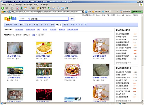The height and width of the screenshot is (105, 144).
Task: Click the Daum toolbar 검색 search icon
Action: click(86, 12)
